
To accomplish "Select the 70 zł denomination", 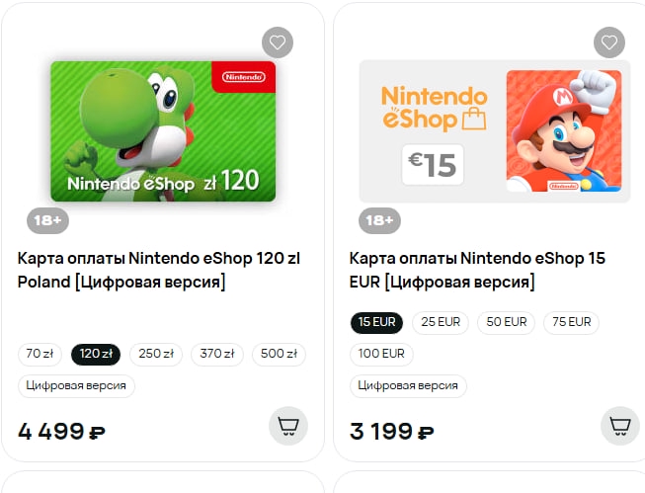I will (x=40, y=354).
